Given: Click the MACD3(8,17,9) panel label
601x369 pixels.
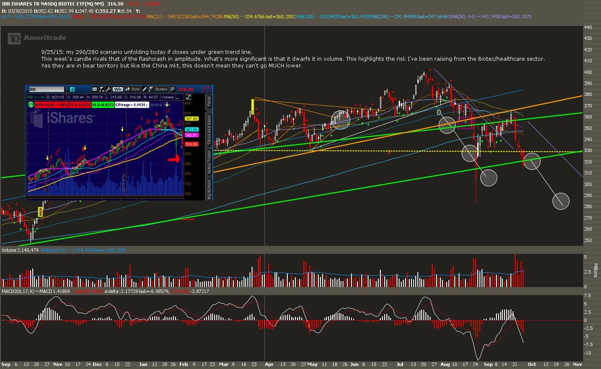Looking at the screenshot, I should pos(18,291).
